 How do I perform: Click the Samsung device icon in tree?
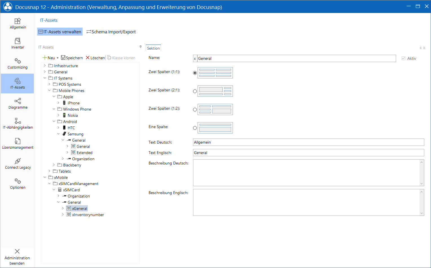coord(64,134)
